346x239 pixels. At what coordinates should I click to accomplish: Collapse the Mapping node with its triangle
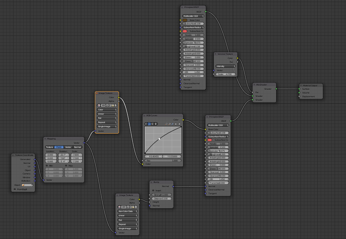pyautogui.click(x=45, y=139)
